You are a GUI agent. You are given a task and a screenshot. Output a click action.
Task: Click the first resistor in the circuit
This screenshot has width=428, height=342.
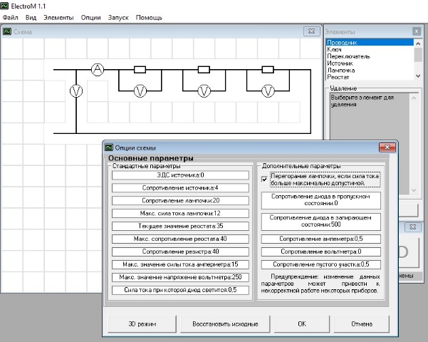point(140,70)
